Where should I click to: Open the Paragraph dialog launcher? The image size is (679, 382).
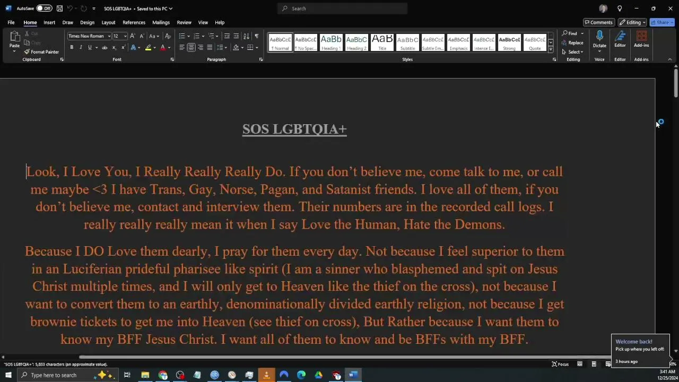tap(260, 59)
